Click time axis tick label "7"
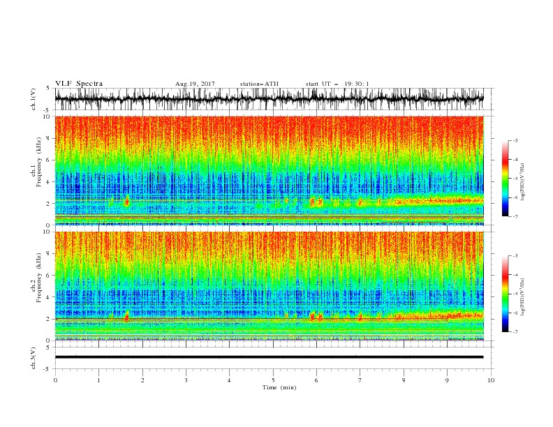Screen dimensions: 553x427 [x=360, y=380]
